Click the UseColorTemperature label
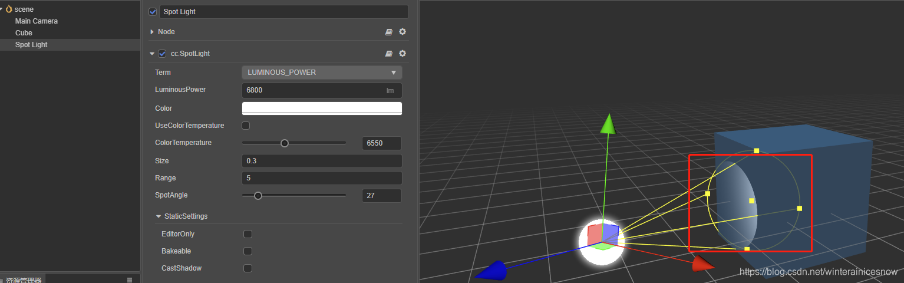Screen dimensions: 904x283 [x=190, y=126]
